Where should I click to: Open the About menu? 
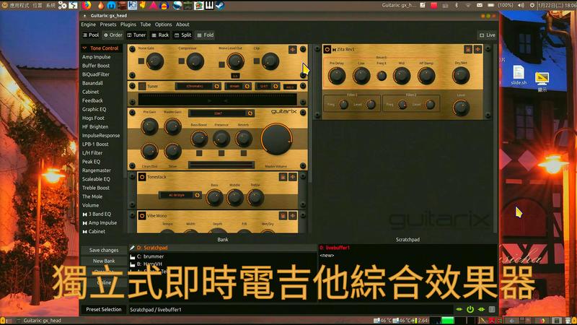182,25
